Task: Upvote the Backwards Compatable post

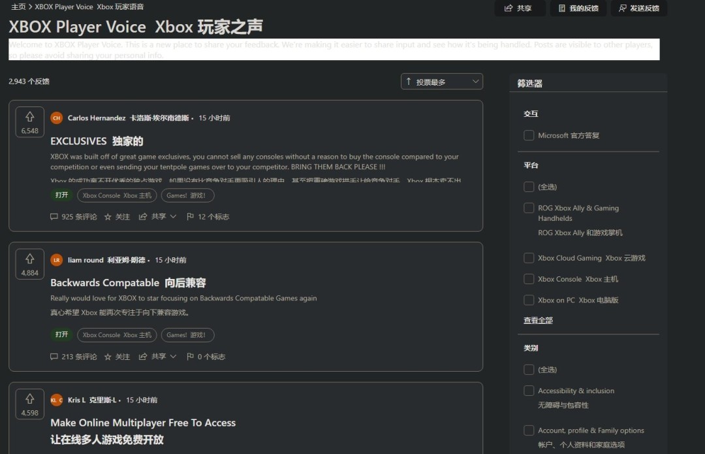Action: [29, 259]
